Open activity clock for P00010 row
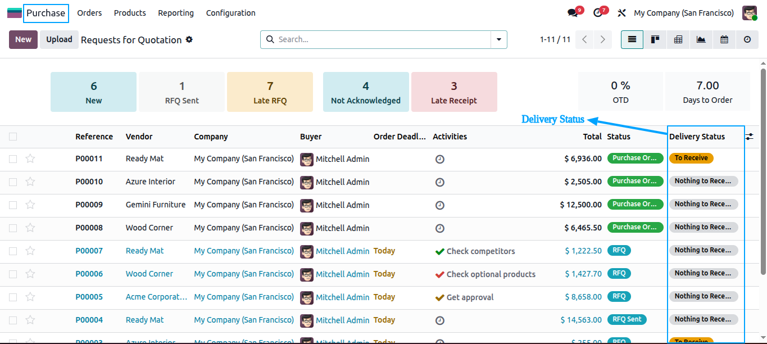 (440, 182)
